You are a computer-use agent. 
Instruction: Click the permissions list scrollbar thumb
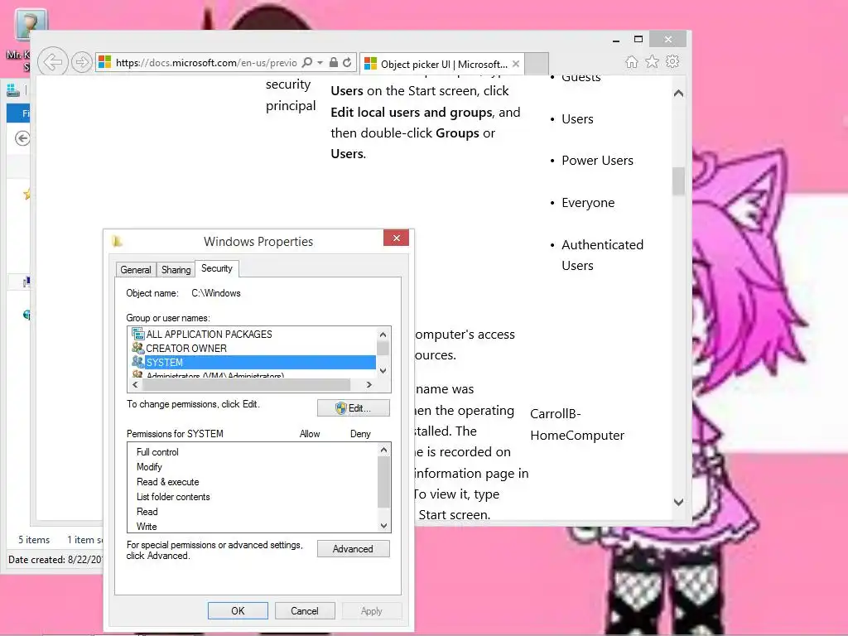pos(383,483)
